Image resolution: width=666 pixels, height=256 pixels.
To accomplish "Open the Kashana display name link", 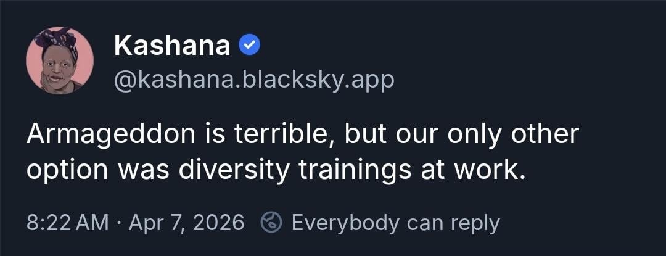I will (172, 45).
